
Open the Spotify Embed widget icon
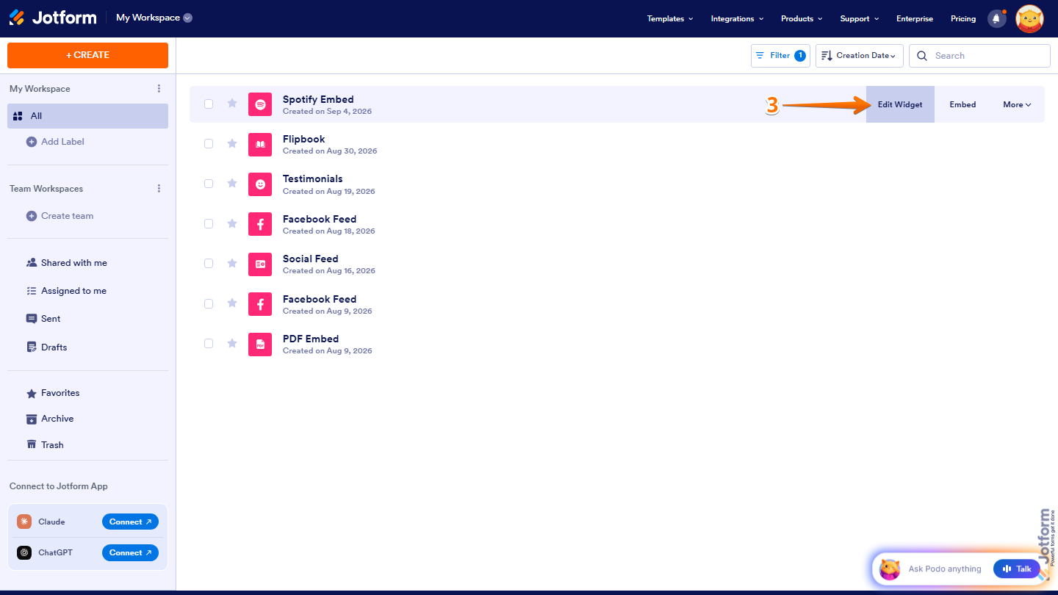[260, 104]
